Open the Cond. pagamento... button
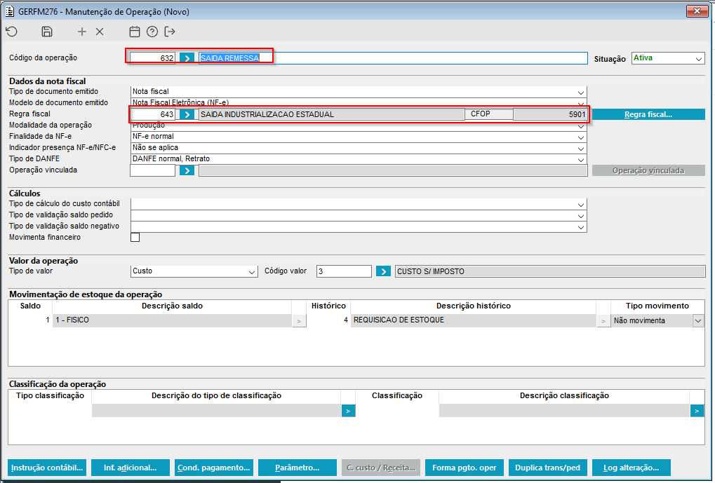Viewport: 715px width, 483px height. click(214, 468)
